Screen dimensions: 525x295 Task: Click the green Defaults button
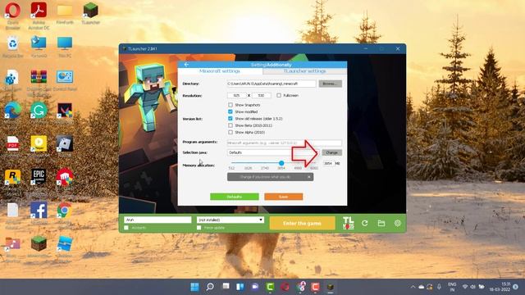pos(235,197)
